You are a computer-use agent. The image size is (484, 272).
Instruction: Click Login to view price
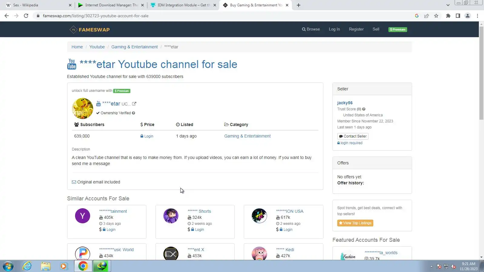tap(147, 136)
